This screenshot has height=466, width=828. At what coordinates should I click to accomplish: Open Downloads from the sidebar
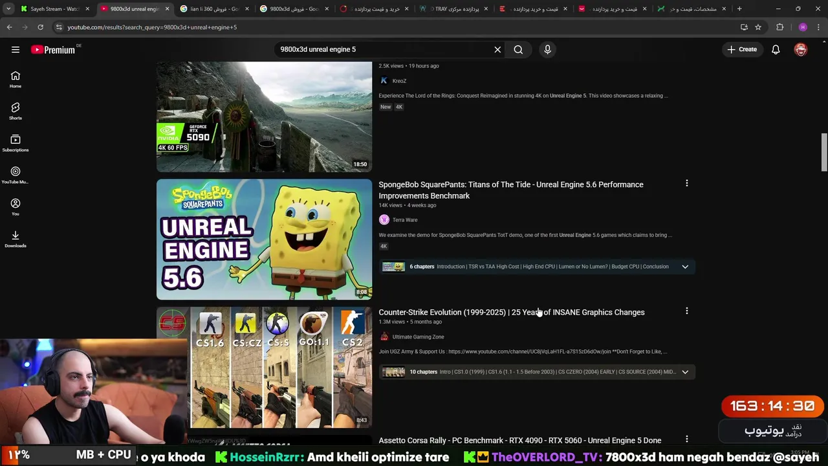coord(16,239)
